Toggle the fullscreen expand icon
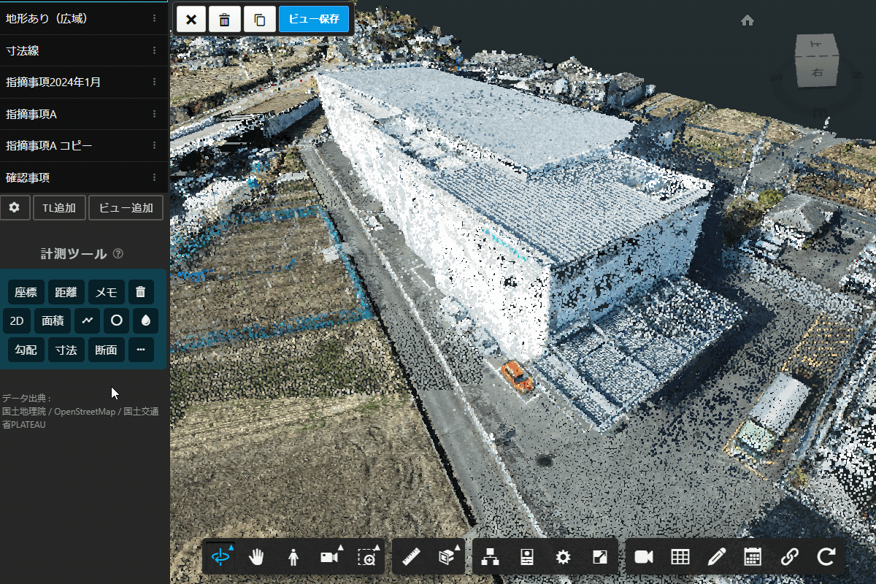This screenshot has width=876, height=584. pos(599,557)
